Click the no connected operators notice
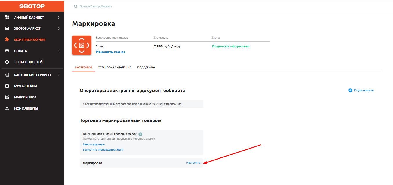 (x=141, y=104)
